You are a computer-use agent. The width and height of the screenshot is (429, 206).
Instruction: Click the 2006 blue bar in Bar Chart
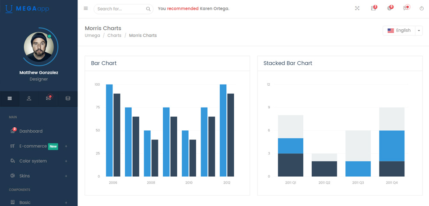[109, 130]
